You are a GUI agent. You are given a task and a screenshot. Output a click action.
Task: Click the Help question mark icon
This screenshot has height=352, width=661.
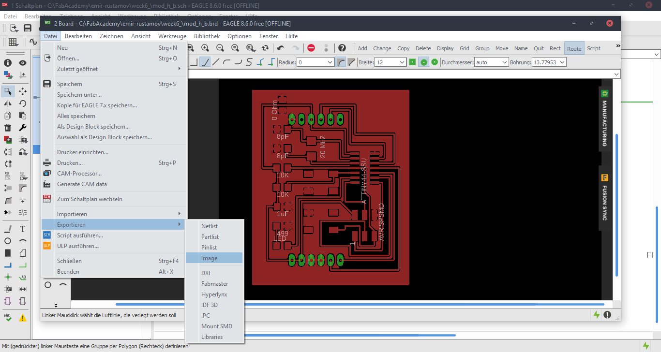342,48
